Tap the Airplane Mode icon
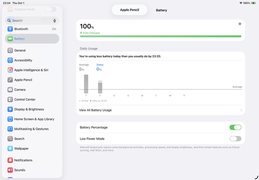 pos(10,9)
